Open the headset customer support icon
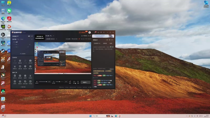The image size is (210, 118). tap(98, 32)
